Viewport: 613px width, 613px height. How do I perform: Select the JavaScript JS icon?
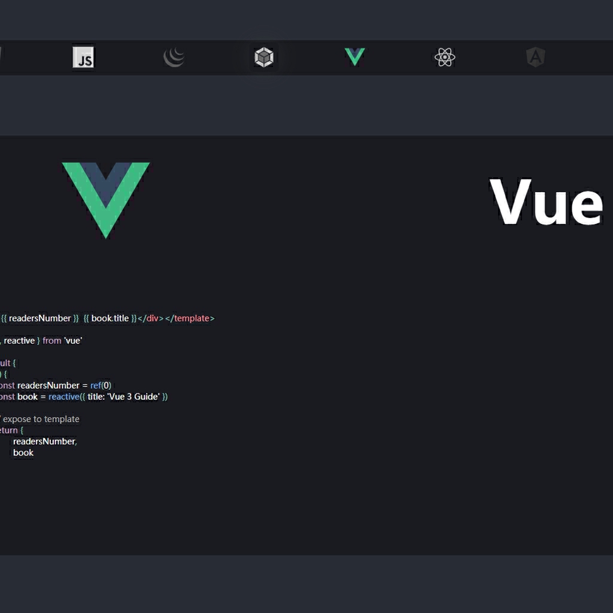click(x=83, y=57)
